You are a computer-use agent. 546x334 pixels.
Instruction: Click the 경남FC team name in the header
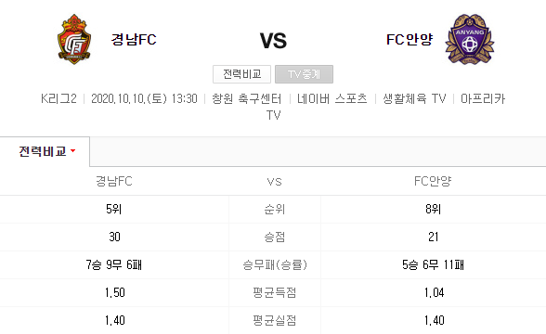point(134,39)
